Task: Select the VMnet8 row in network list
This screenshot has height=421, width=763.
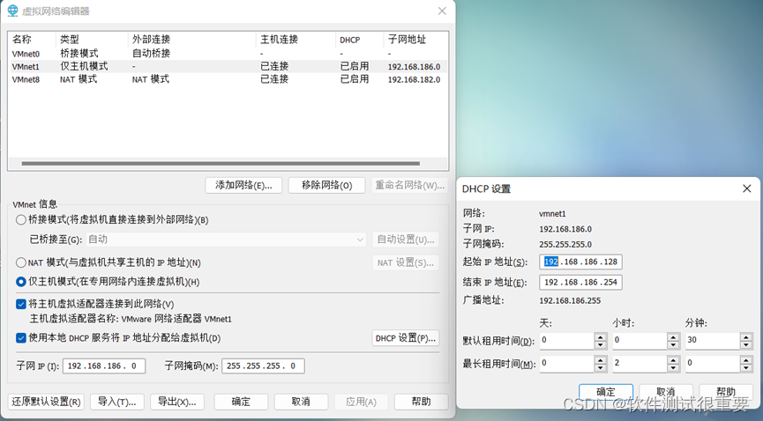Action: pyautogui.click(x=228, y=79)
